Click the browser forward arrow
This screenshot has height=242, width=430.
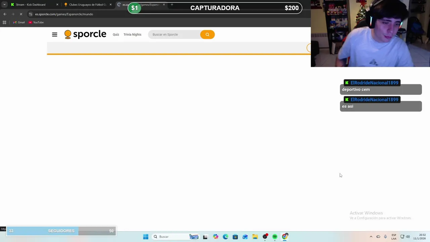point(13,14)
